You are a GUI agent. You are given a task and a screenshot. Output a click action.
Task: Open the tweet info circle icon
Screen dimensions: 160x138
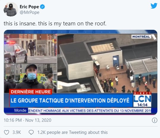point(154,120)
